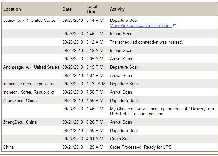The image size is (218, 156).
Task: Click the Anchorage, AK, United States location
Action: coord(31,67)
